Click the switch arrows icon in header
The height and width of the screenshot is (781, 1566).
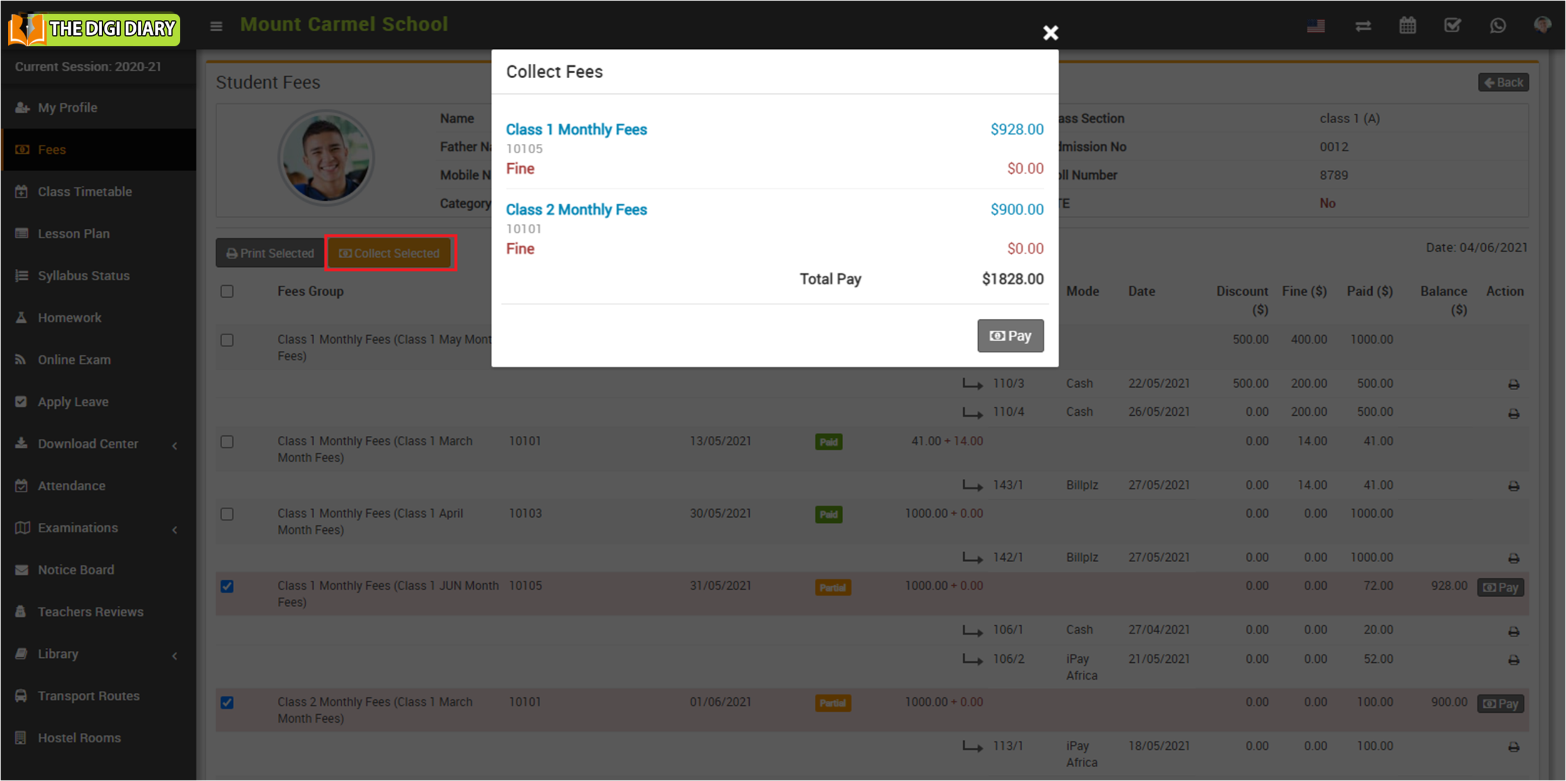[1363, 26]
